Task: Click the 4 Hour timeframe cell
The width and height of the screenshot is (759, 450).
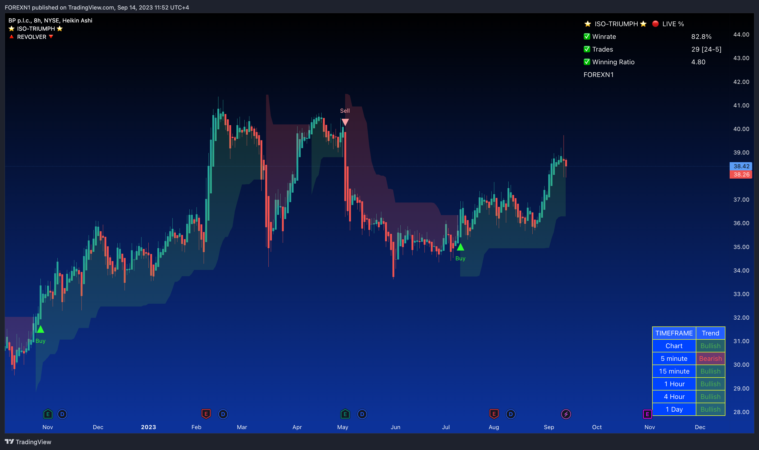Action: (x=674, y=397)
